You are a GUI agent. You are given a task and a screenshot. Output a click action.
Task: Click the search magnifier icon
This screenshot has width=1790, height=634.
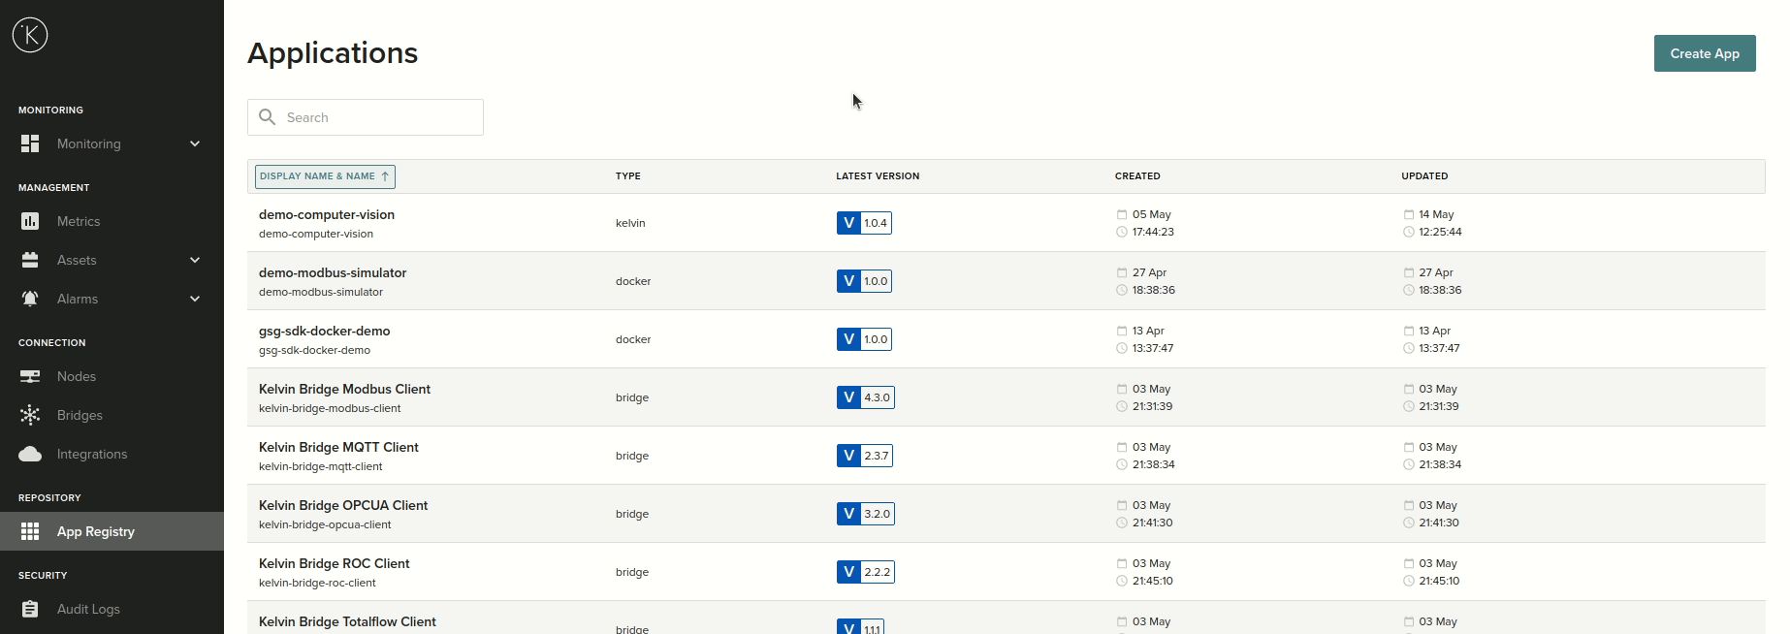[268, 117]
